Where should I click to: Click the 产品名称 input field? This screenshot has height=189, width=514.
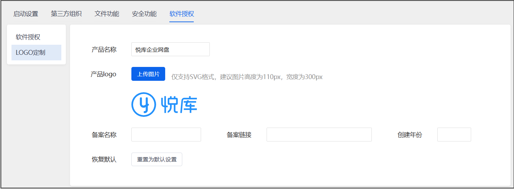click(170, 49)
